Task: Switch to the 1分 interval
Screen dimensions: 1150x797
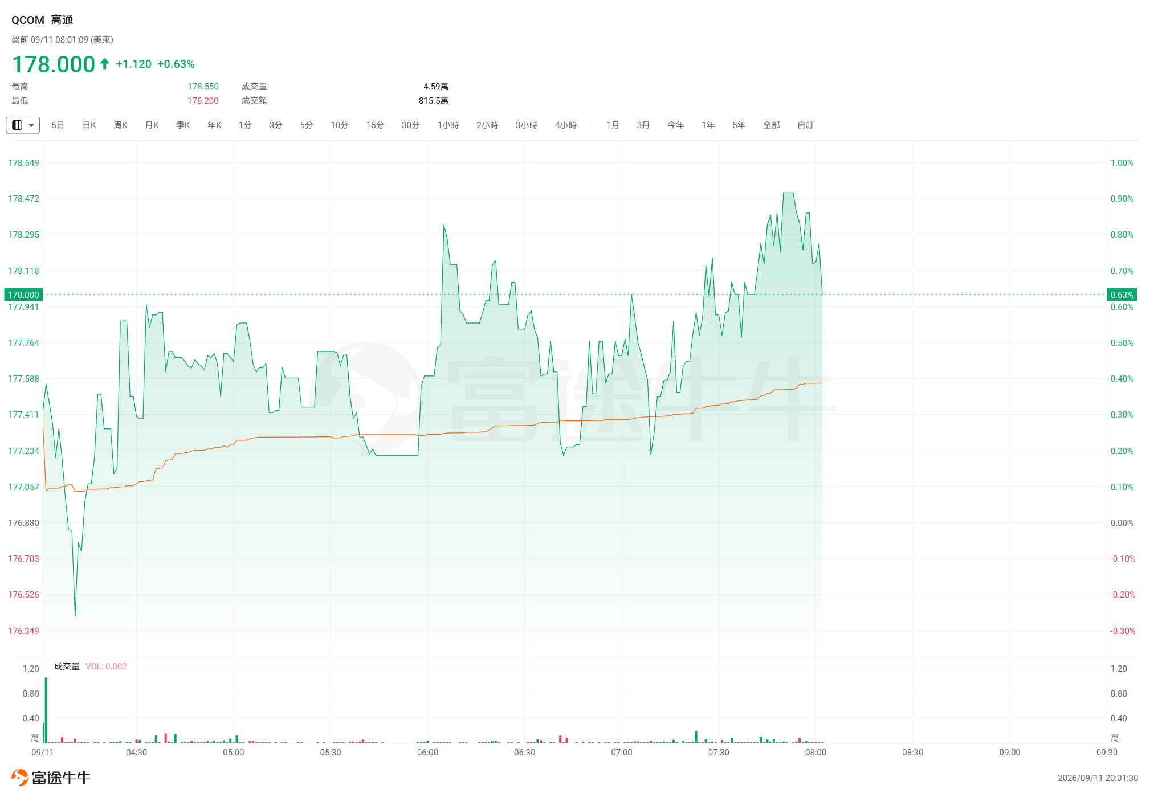Action: (x=245, y=125)
